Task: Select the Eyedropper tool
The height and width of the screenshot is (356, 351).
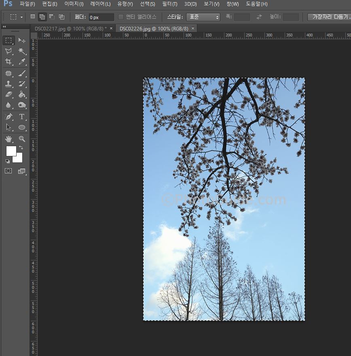Action: click(22, 62)
